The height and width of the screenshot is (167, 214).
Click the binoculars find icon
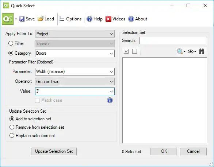point(202,51)
